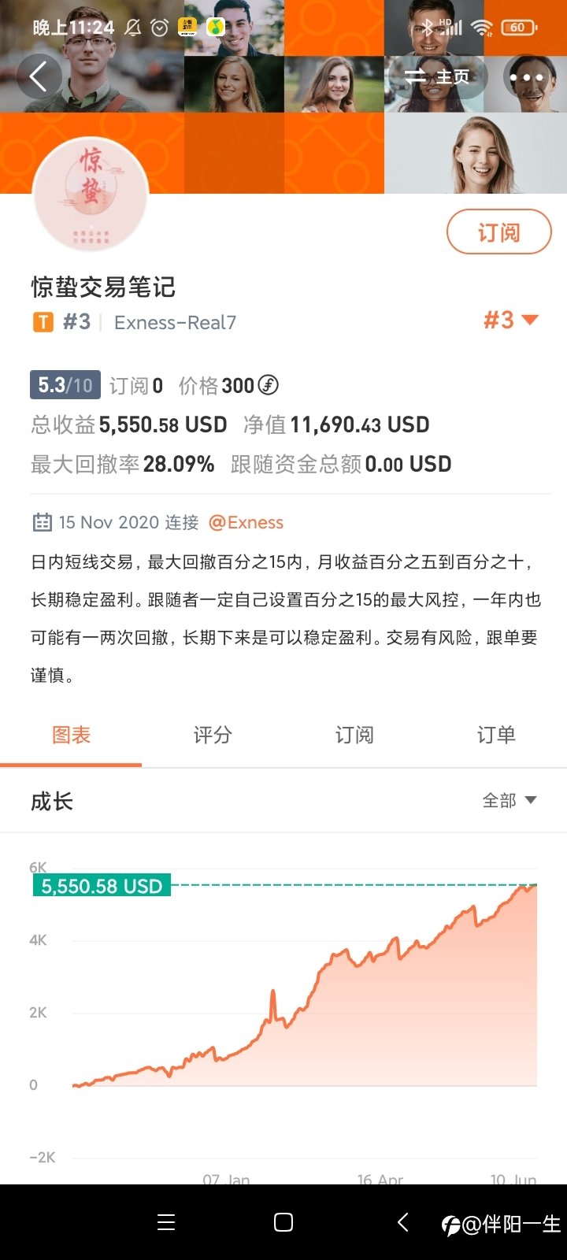Screen dimensions: 567x1260
Task: Expand the 全部 time range dropdown
Action: (510, 800)
